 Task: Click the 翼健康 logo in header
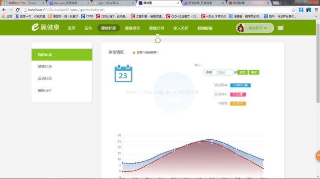click(45, 27)
